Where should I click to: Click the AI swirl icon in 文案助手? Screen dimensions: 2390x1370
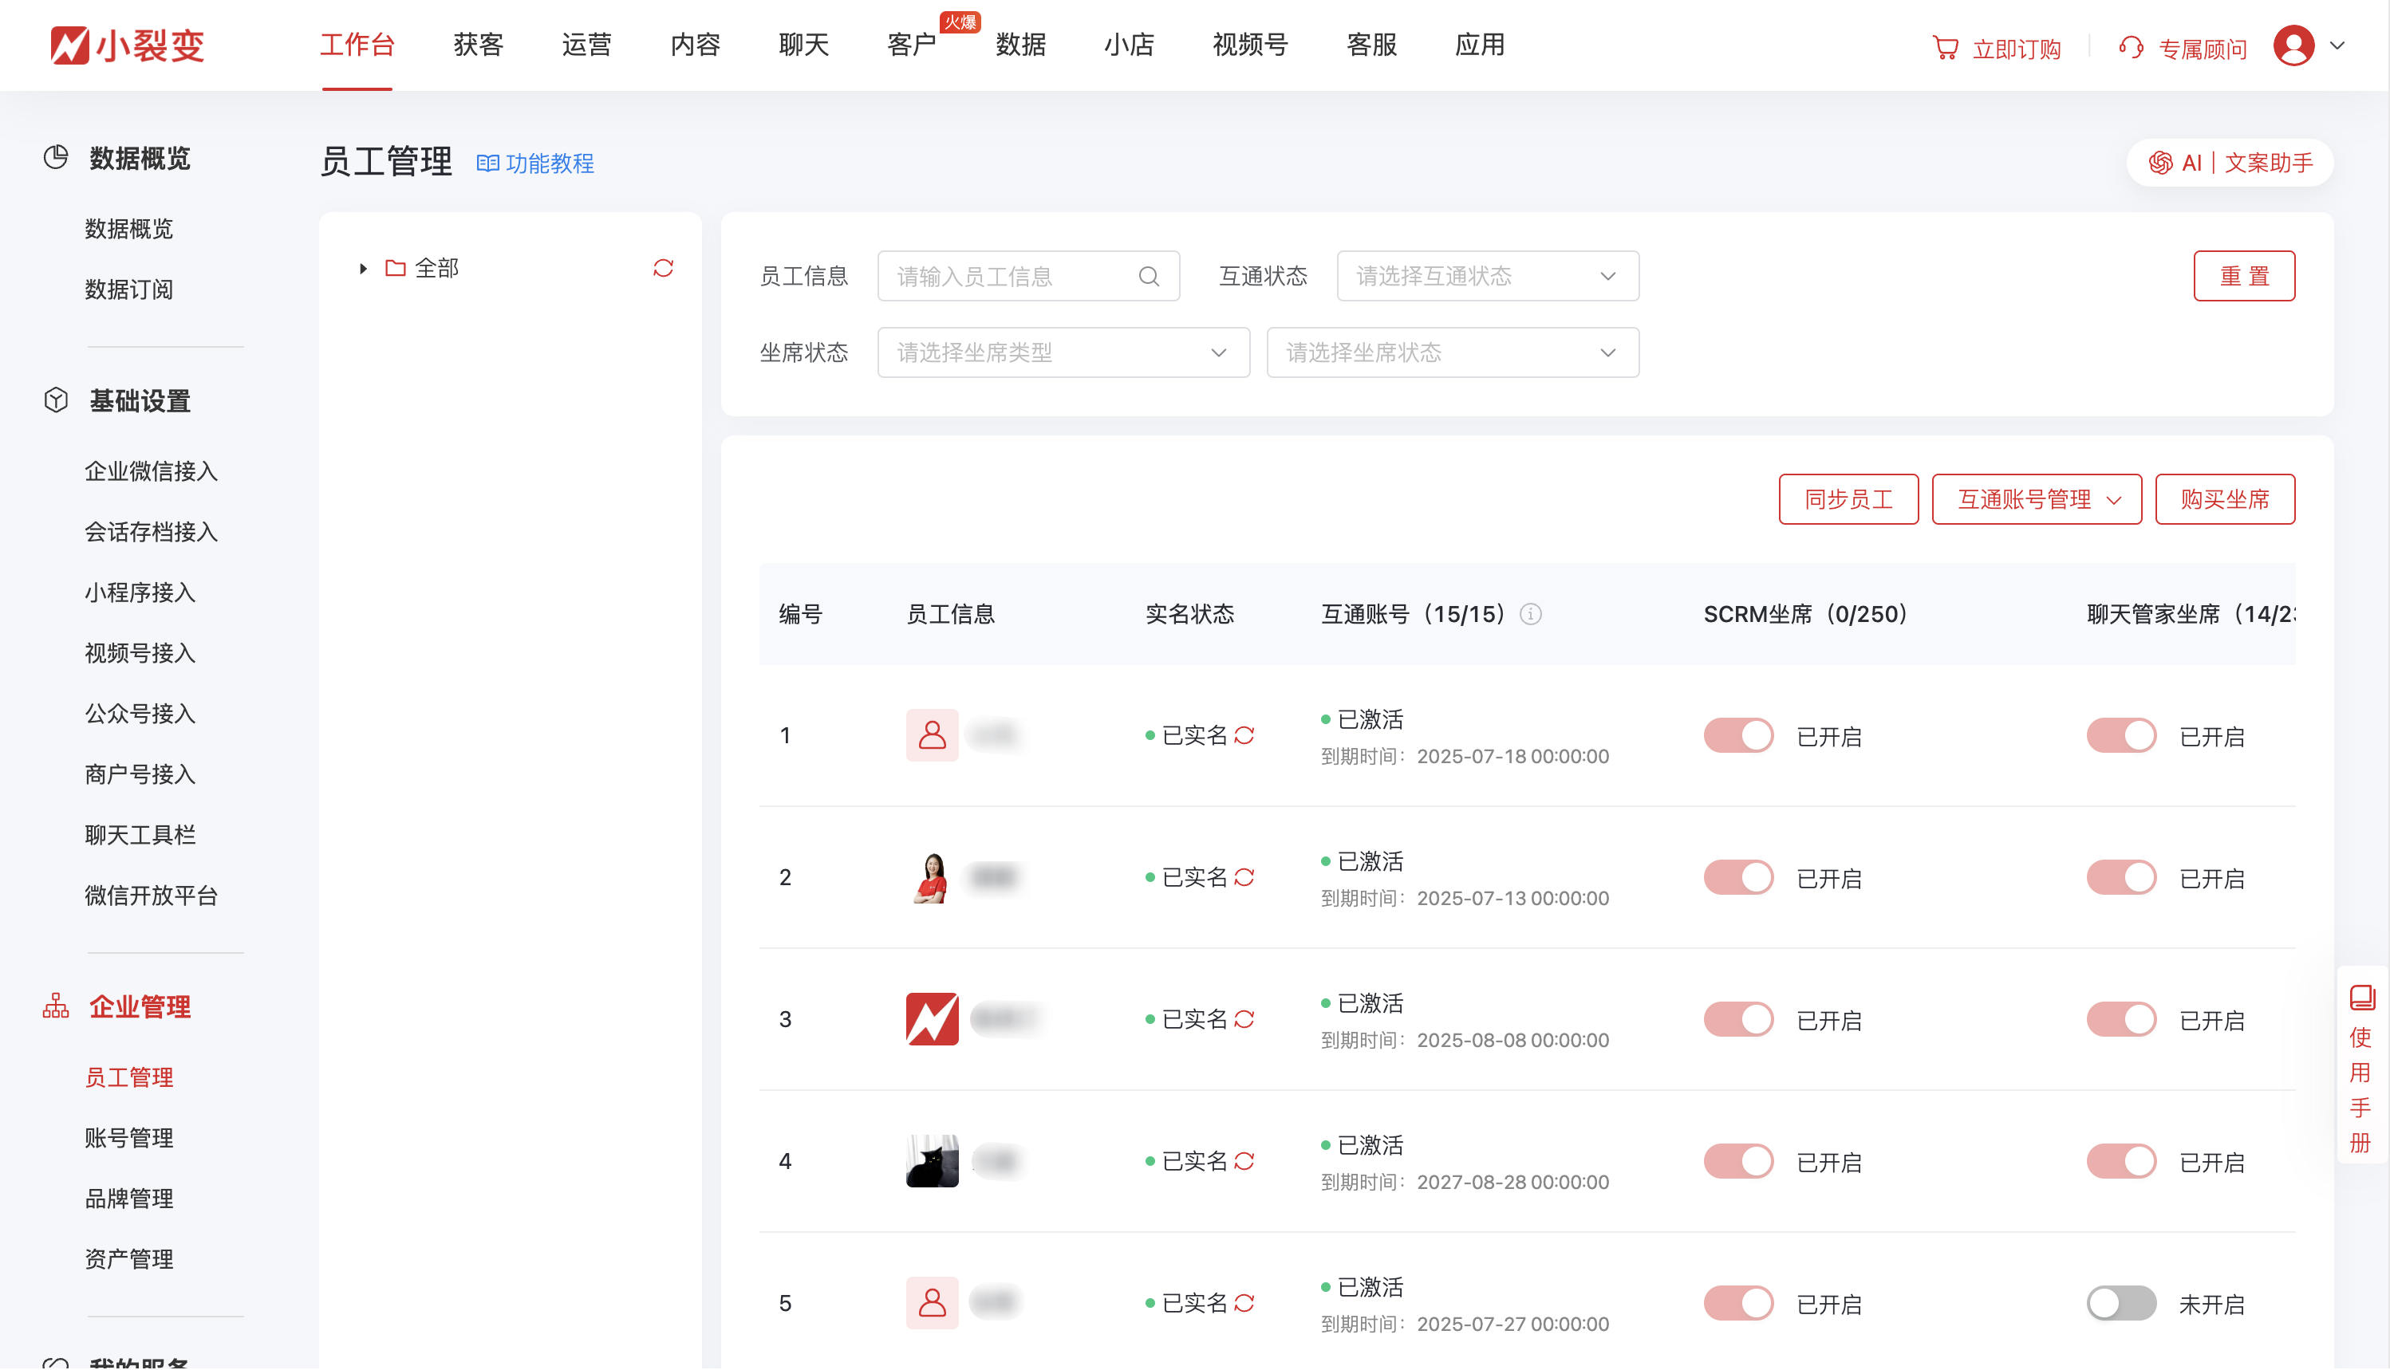(x=2160, y=163)
